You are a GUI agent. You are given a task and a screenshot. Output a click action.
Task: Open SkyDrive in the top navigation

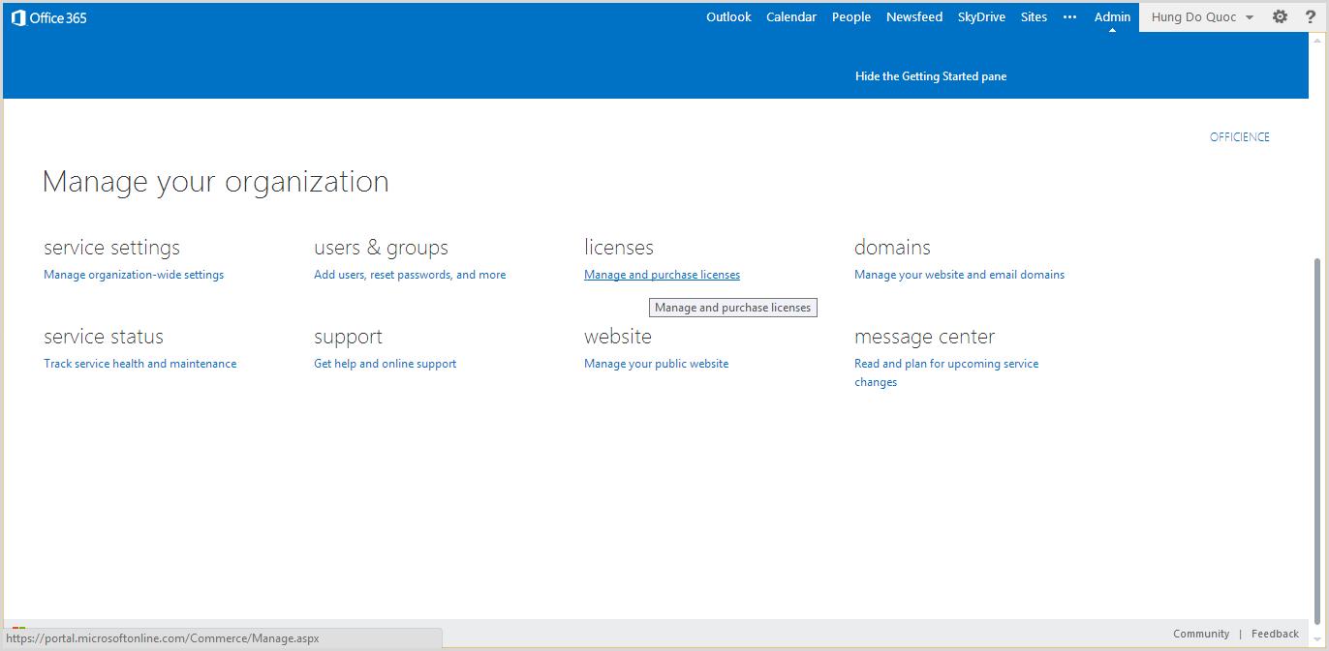click(x=981, y=16)
